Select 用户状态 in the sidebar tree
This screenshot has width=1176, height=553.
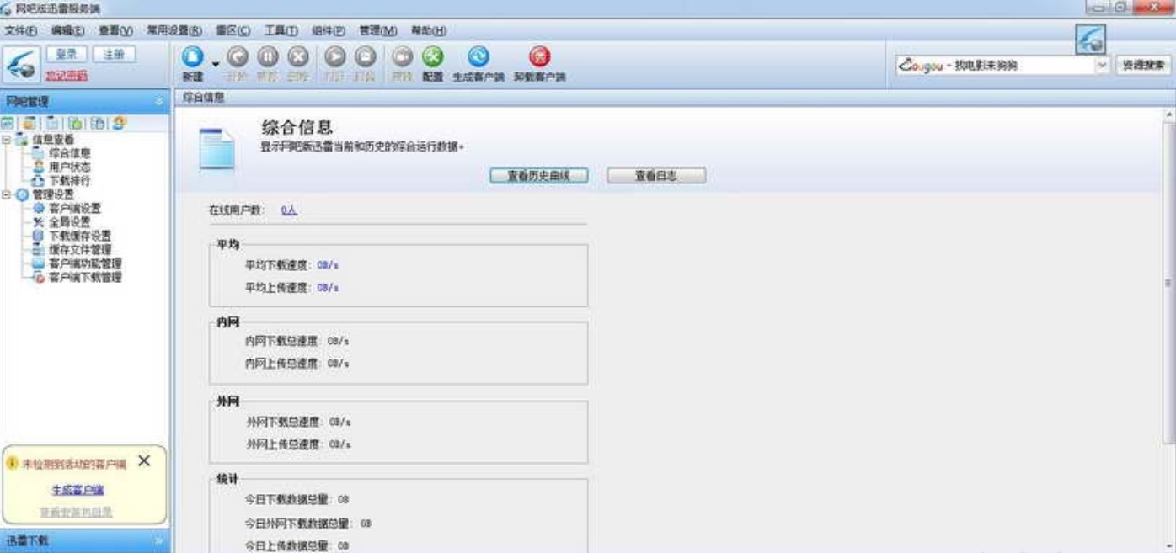[x=69, y=167]
